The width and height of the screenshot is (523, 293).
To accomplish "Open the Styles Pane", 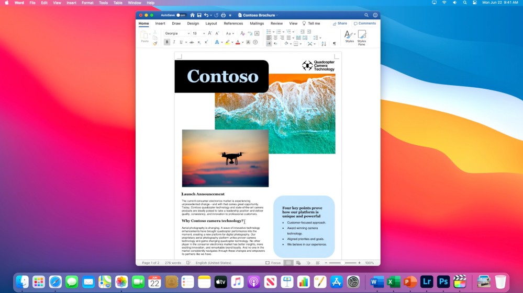I will [362, 37].
